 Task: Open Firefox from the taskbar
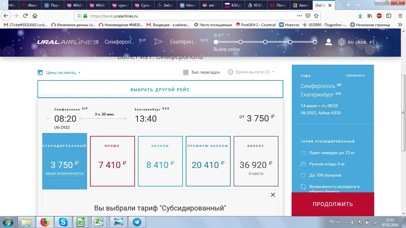[45, 222]
